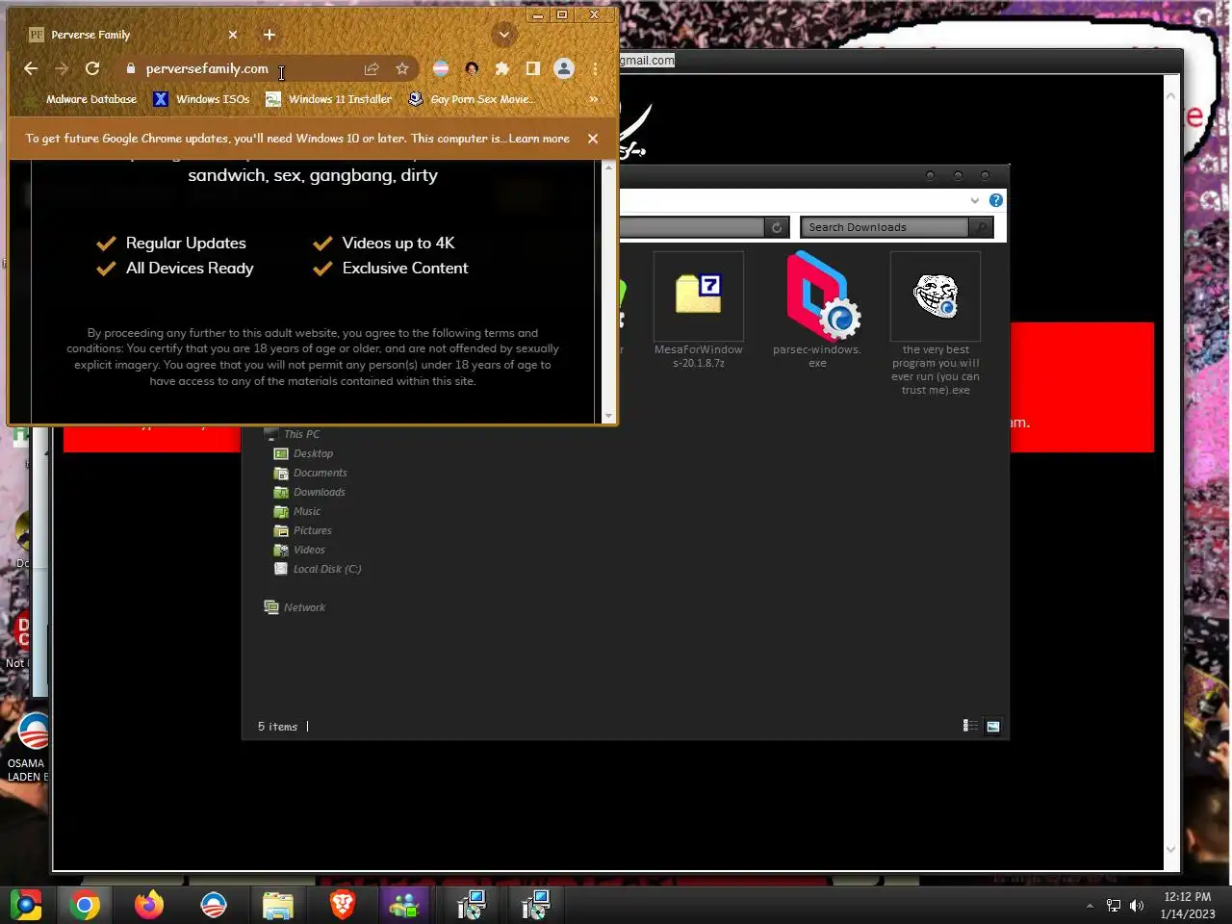Open the messenger people icon on taskbar
The width and height of the screenshot is (1232, 924).
click(405, 905)
